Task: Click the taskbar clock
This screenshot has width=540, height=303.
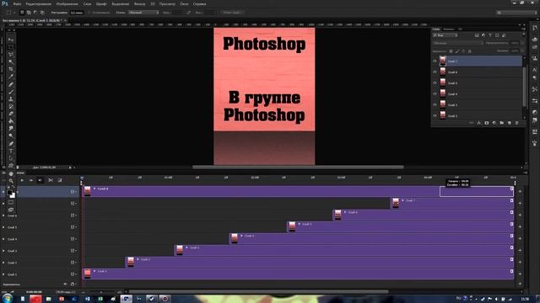Action: click(x=525, y=299)
